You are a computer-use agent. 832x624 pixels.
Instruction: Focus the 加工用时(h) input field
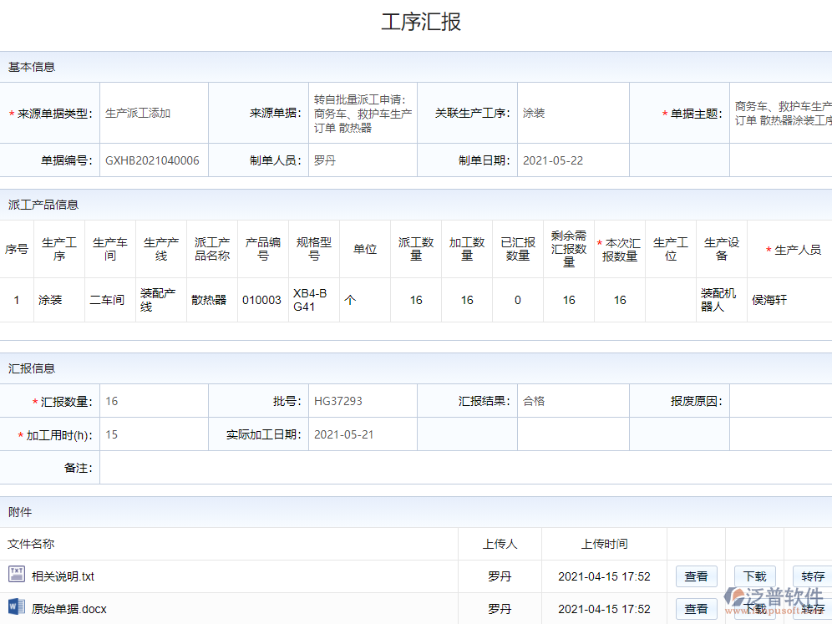154,434
